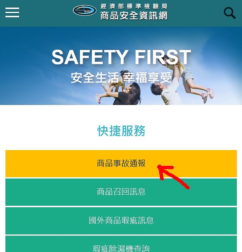Click the red arrow annotation

[173, 176]
